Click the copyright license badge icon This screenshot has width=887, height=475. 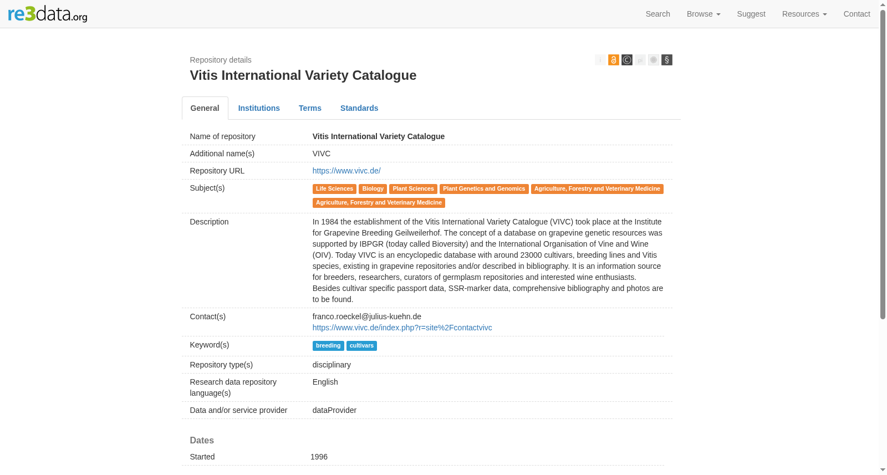[627, 60]
